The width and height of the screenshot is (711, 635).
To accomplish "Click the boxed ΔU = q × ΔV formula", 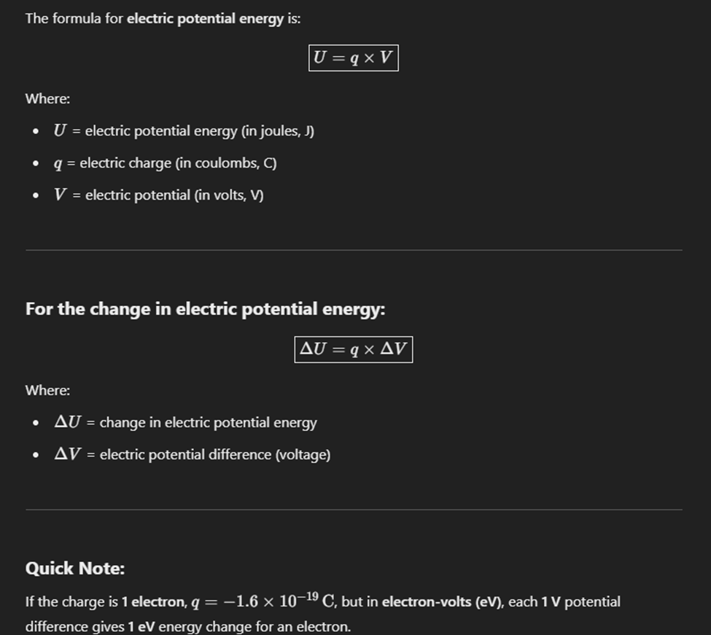I will pyautogui.click(x=353, y=349).
